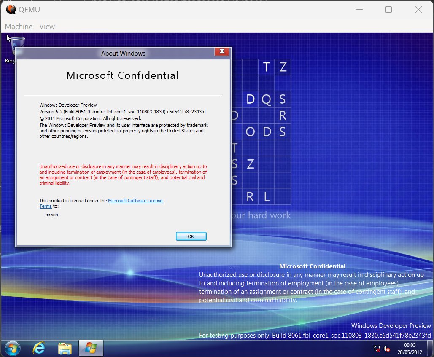The height and width of the screenshot is (357, 434).
Task: Minimize the QEMU window
Action: (359, 9)
